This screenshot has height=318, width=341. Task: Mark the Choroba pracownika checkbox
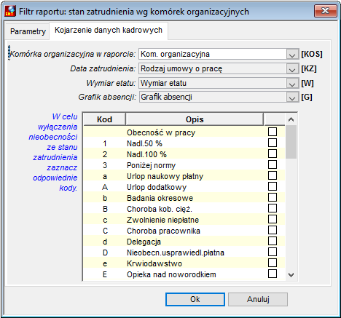273,230
